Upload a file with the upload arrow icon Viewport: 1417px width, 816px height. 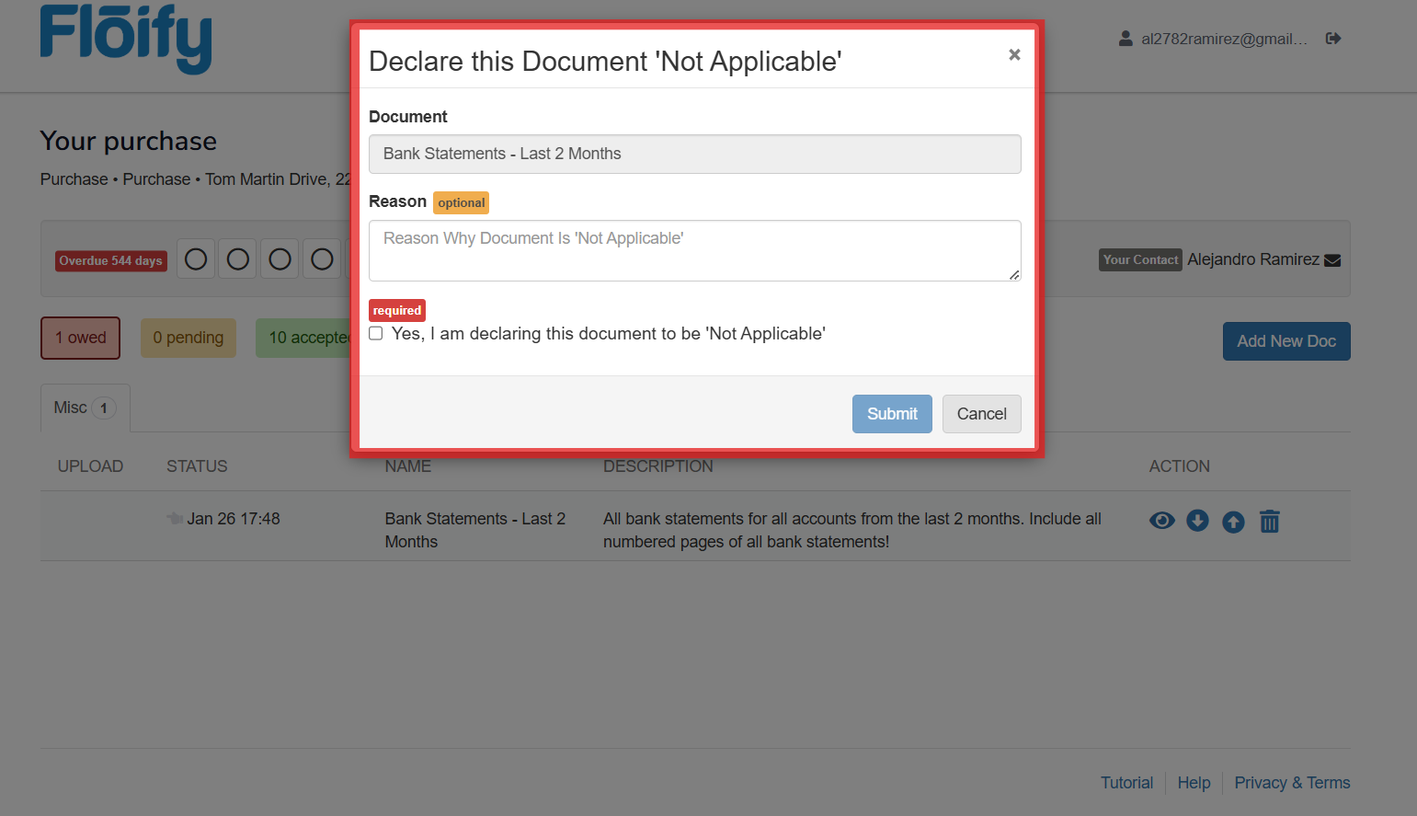pyautogui.click(x=1233, y=522)
